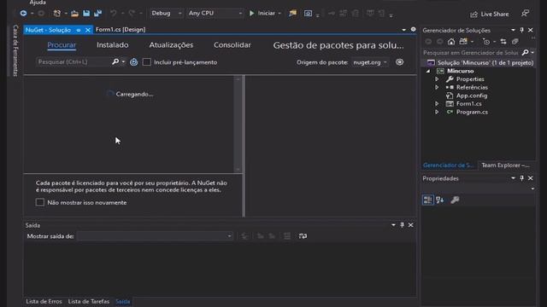Click the switch views icon in Solution Explorer toolbar

pyautogui.click(x=463, y=42)
